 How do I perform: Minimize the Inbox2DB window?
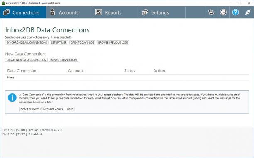click(231, 3)
